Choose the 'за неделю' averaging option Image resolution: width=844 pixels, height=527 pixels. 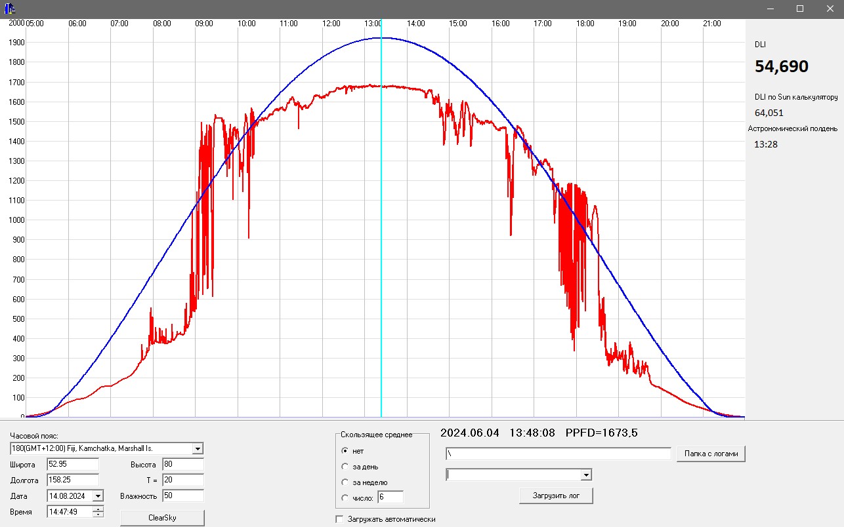345,482
